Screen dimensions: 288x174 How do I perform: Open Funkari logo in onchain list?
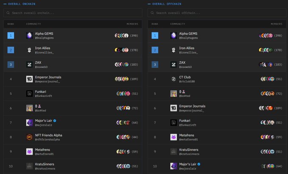(29, 94)
